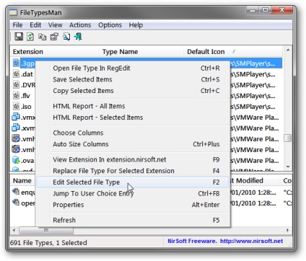306x261 pixels.
Task: Click the .ova file type icon
Action: (16, 160)
